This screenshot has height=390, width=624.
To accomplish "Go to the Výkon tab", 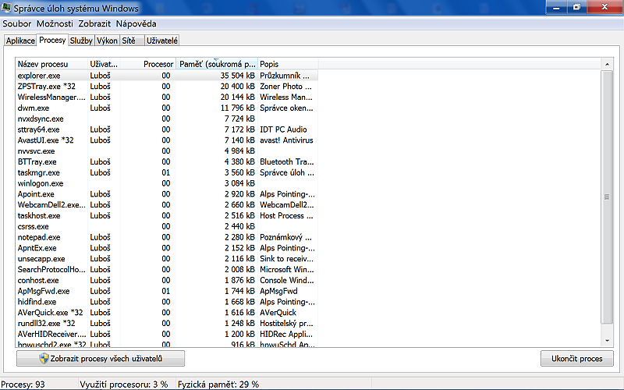I will [107, 40].
